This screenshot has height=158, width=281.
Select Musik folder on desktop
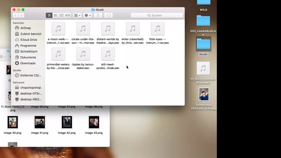203,44
